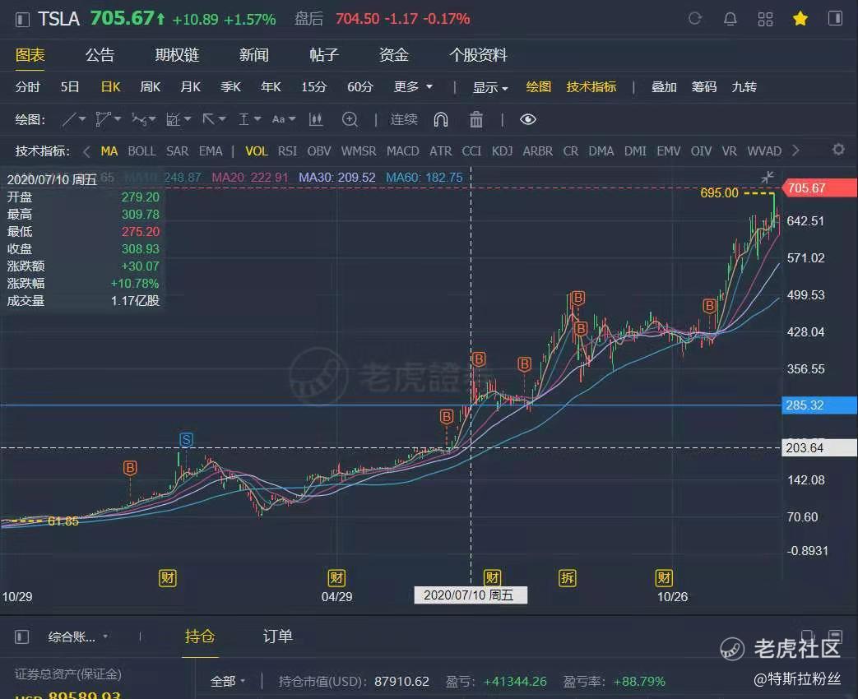Enable the BOLL indicator
This screenshot has height=699, width=858.
point(141,151)
